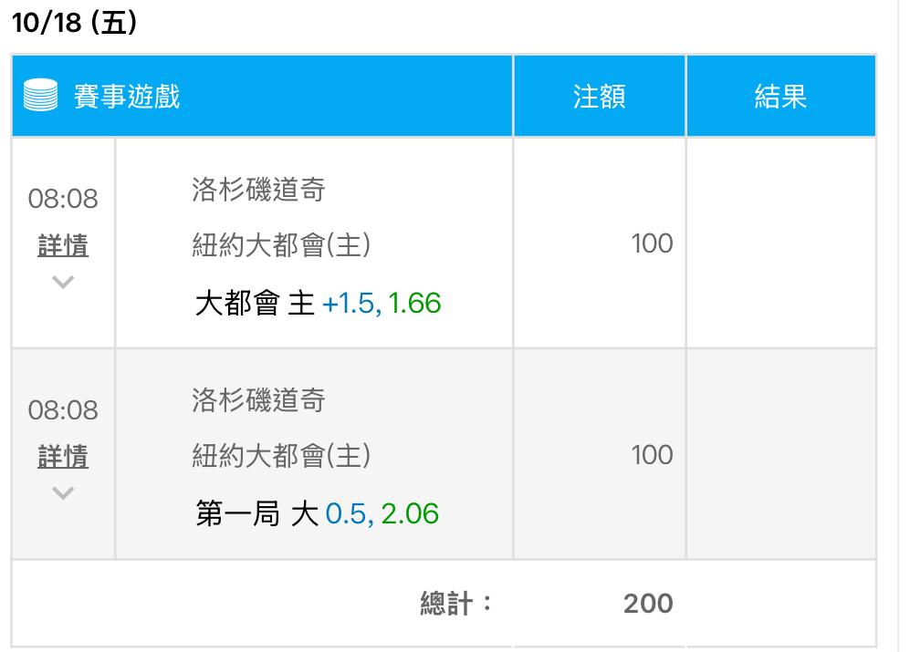This screenshot has width=910, height=652.
Task: Click the 2.06 odds value
Action: [x=410, y=514]
